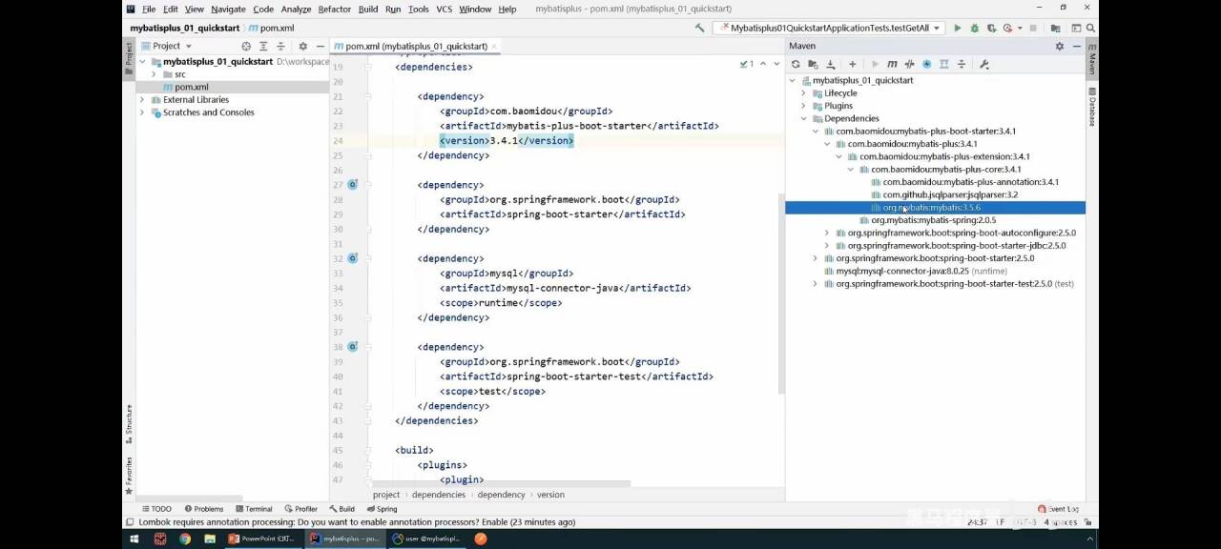Click the Debug bug icon
Screen dimensions: 1221x549
click(x=975, y=28)
